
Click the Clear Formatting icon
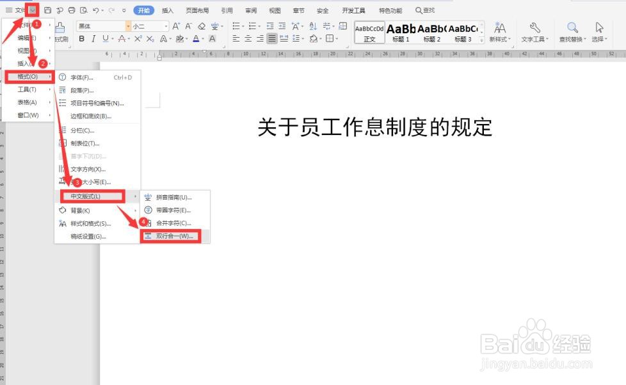(x=202, y=27)
